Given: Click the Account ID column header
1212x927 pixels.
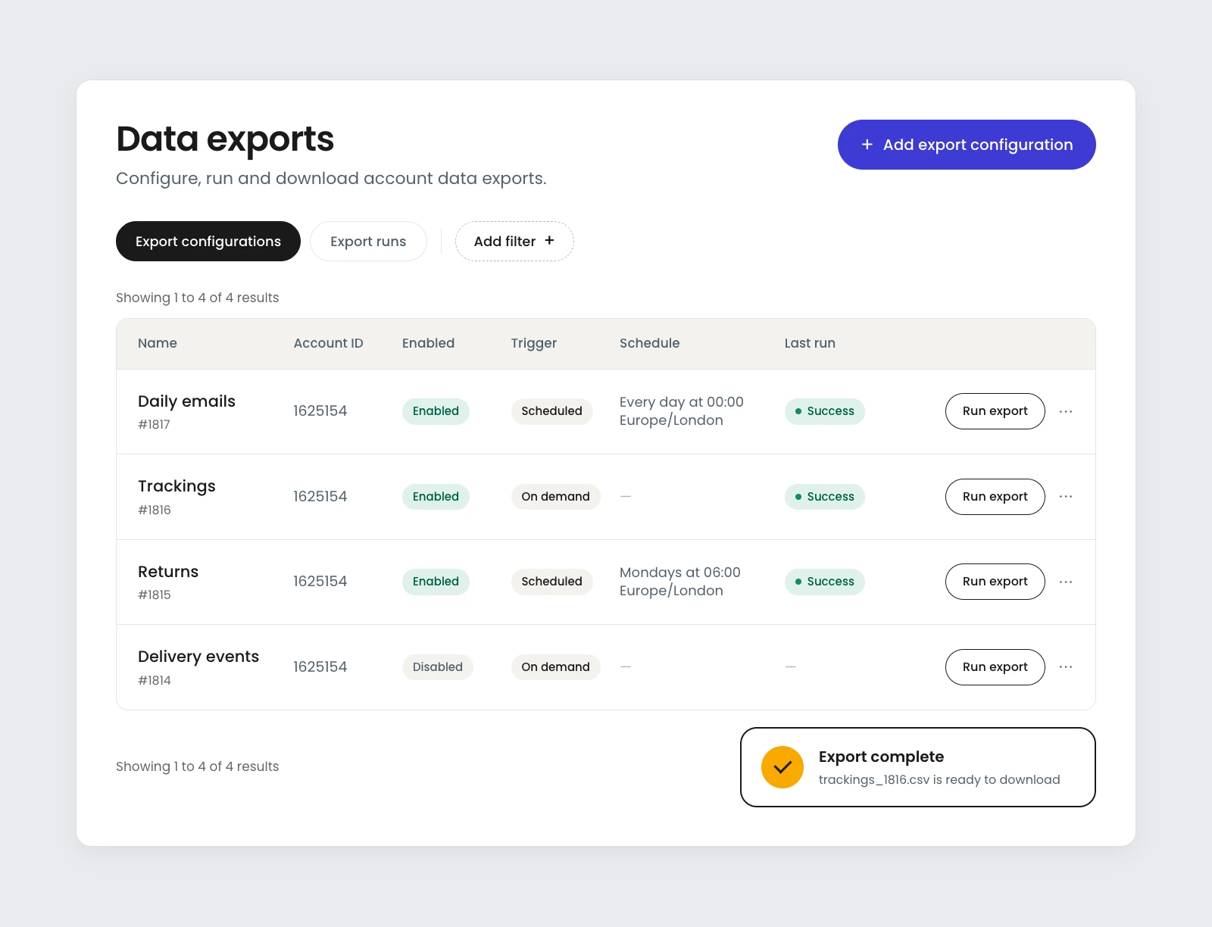Looking at the screenshot, I should [x=329, y=343].
